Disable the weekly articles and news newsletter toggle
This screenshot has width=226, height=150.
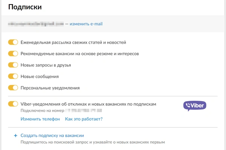pyautogui.click(x=13, y=42)
